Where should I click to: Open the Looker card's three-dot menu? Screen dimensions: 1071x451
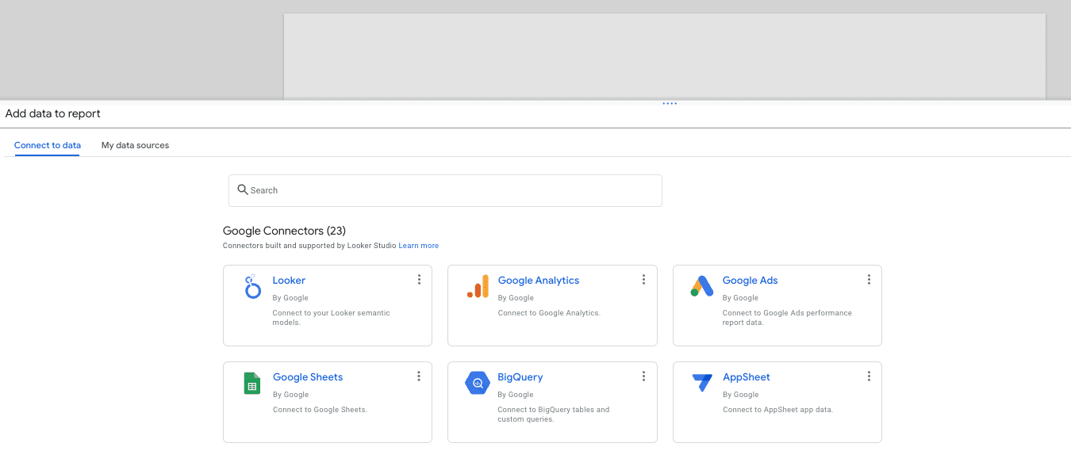(x=419, y=280)
